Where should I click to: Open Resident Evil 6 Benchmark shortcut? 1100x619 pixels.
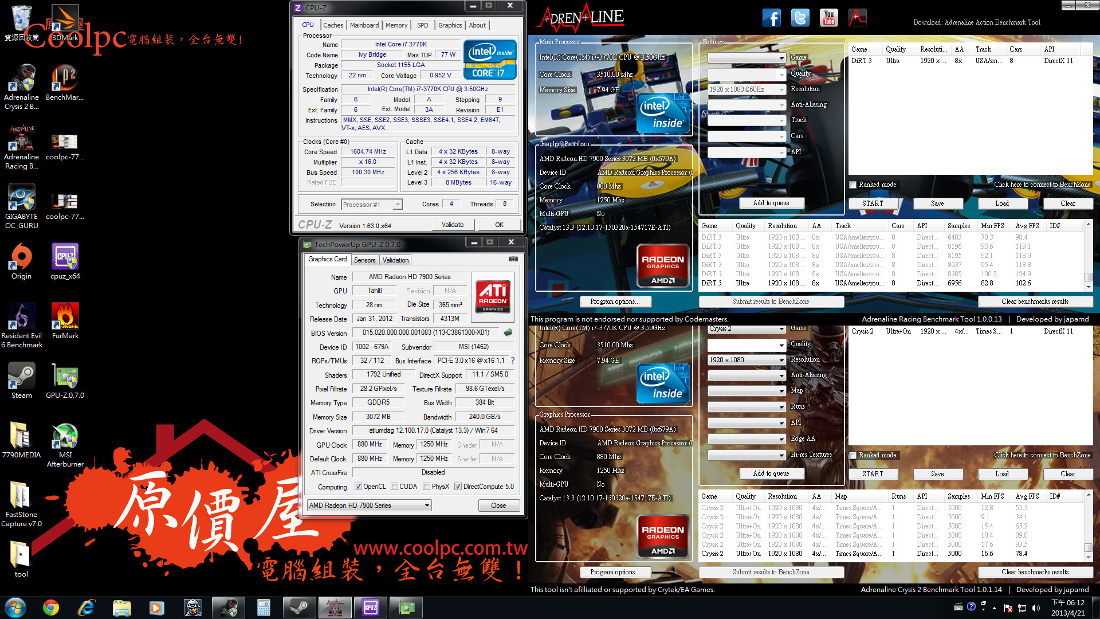tap(21, 326)
